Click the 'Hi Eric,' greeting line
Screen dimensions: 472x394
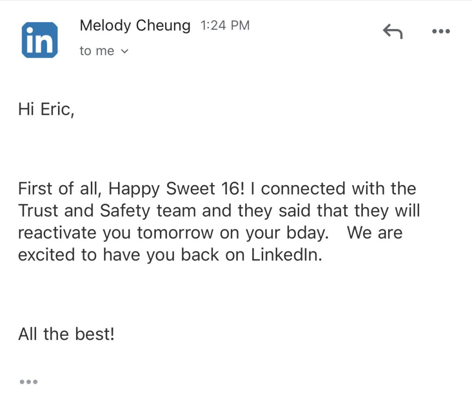pos(46,110)
